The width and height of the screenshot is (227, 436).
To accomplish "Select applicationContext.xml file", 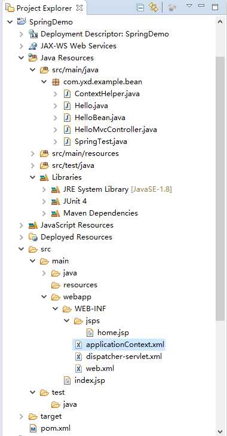I will coord(125,345).
